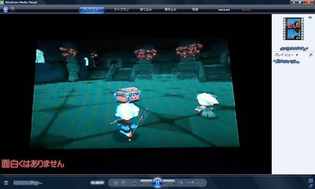
Task: Clear the list with red X
Action: [311, 55]
